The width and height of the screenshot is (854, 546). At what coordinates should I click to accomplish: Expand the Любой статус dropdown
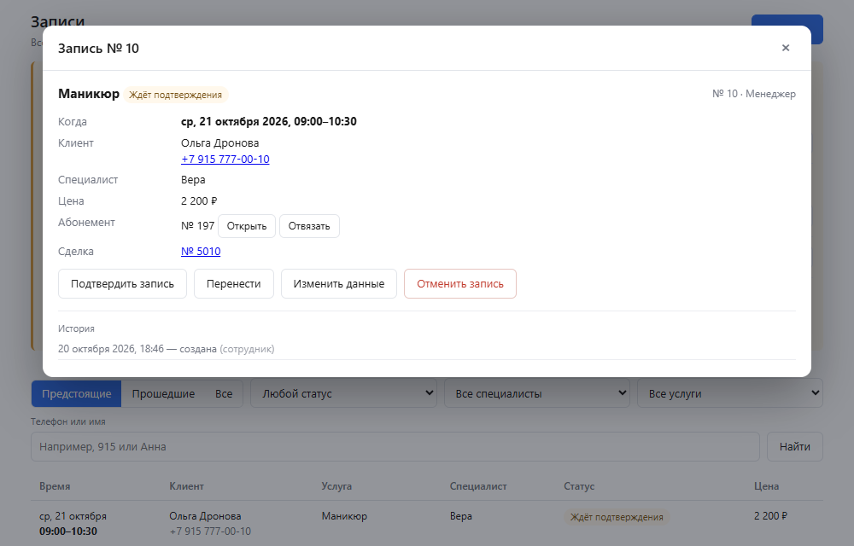pos(343,394)
